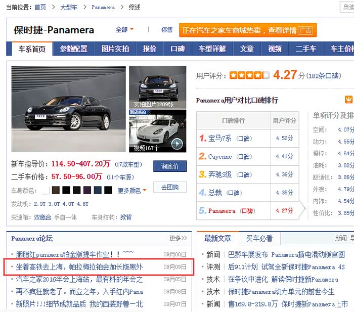Play the video via the play icon
The image size is (354, 312).
point(176,144)
